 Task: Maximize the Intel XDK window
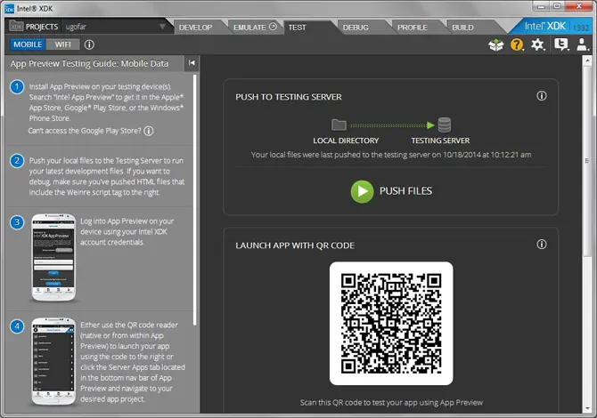point(557,6)
